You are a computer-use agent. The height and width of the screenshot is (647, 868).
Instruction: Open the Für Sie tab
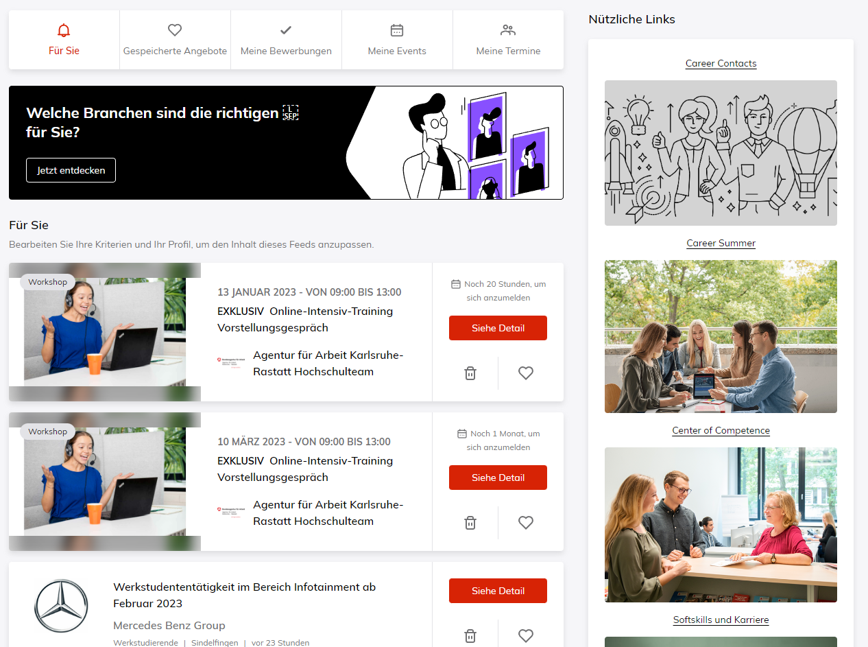[64, 40]
